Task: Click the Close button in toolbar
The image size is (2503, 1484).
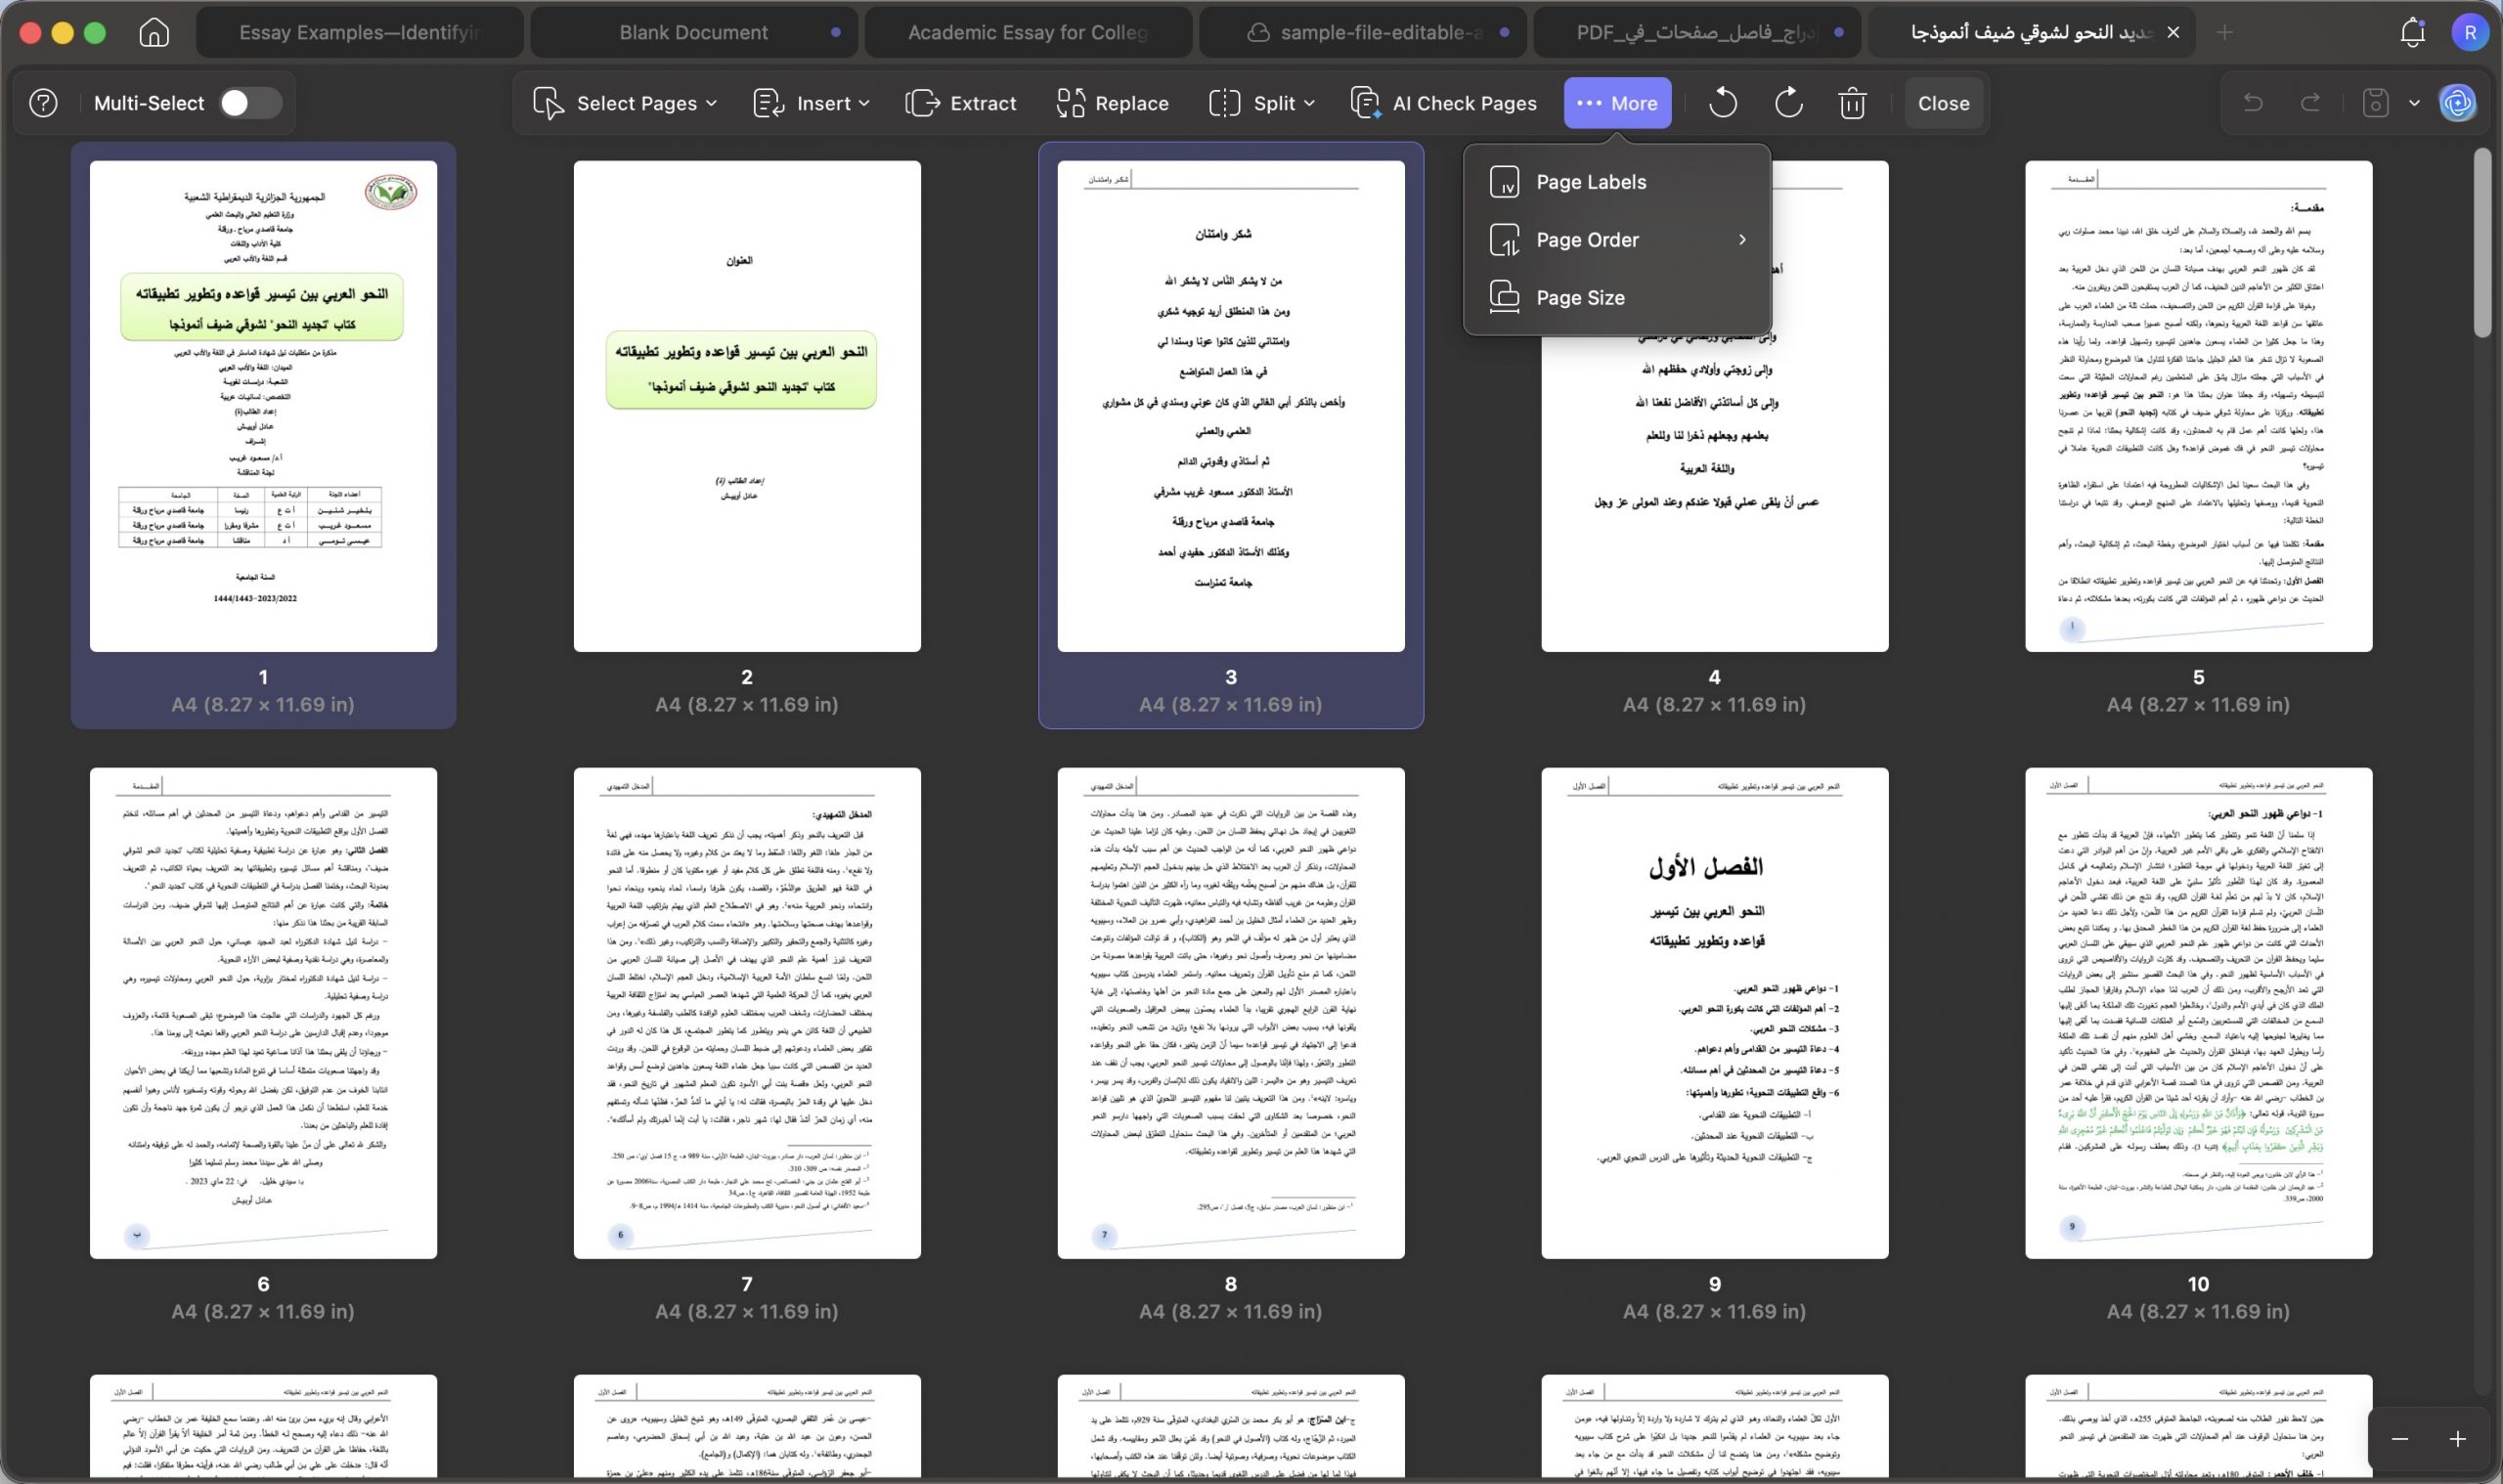Action: (x=1943, y=103)
